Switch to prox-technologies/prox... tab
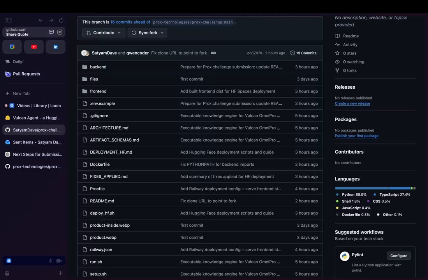Screen dimensions: 428x280 click(34, 166)
